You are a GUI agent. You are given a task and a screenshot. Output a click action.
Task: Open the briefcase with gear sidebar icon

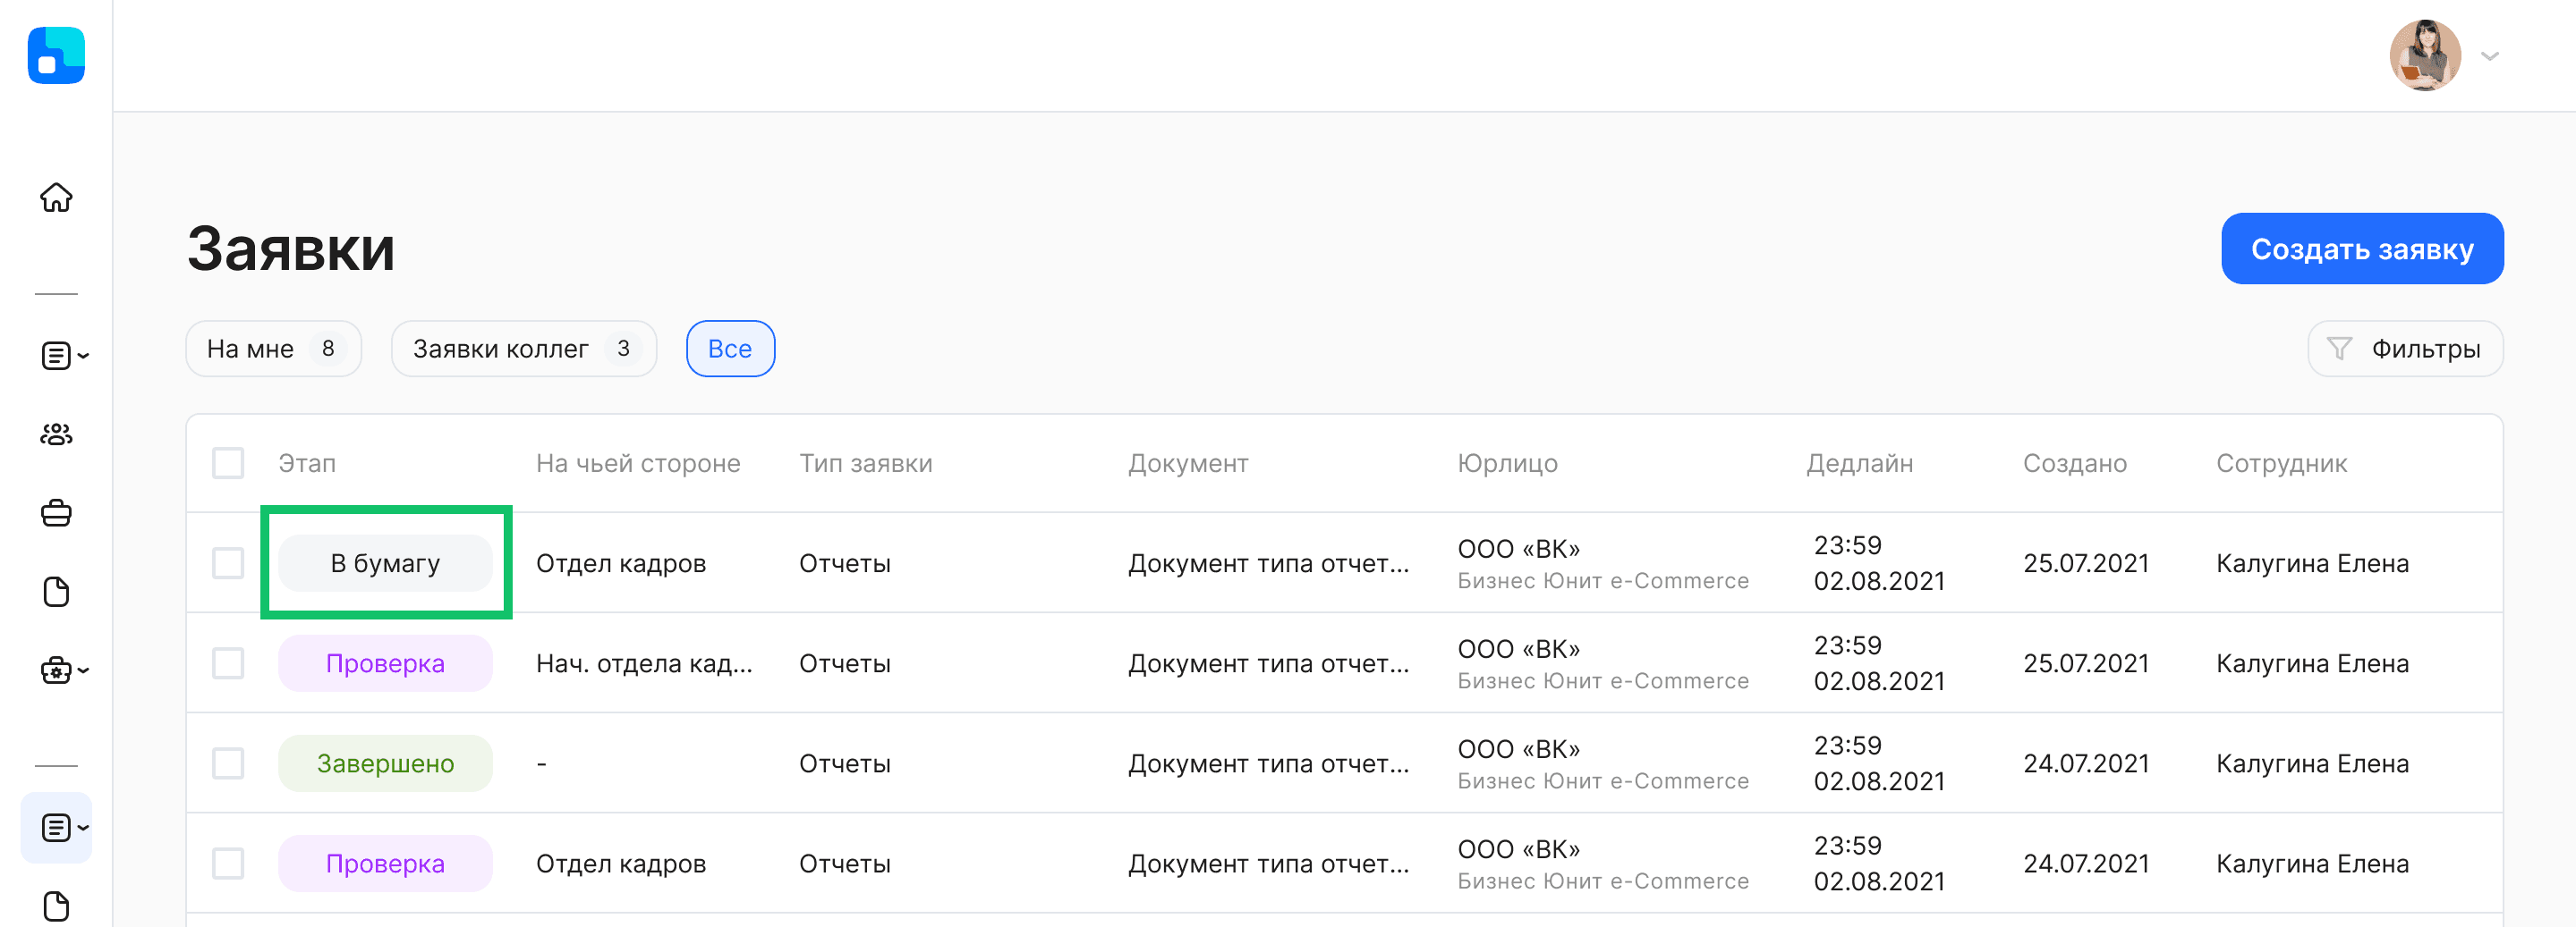[56, 670]
